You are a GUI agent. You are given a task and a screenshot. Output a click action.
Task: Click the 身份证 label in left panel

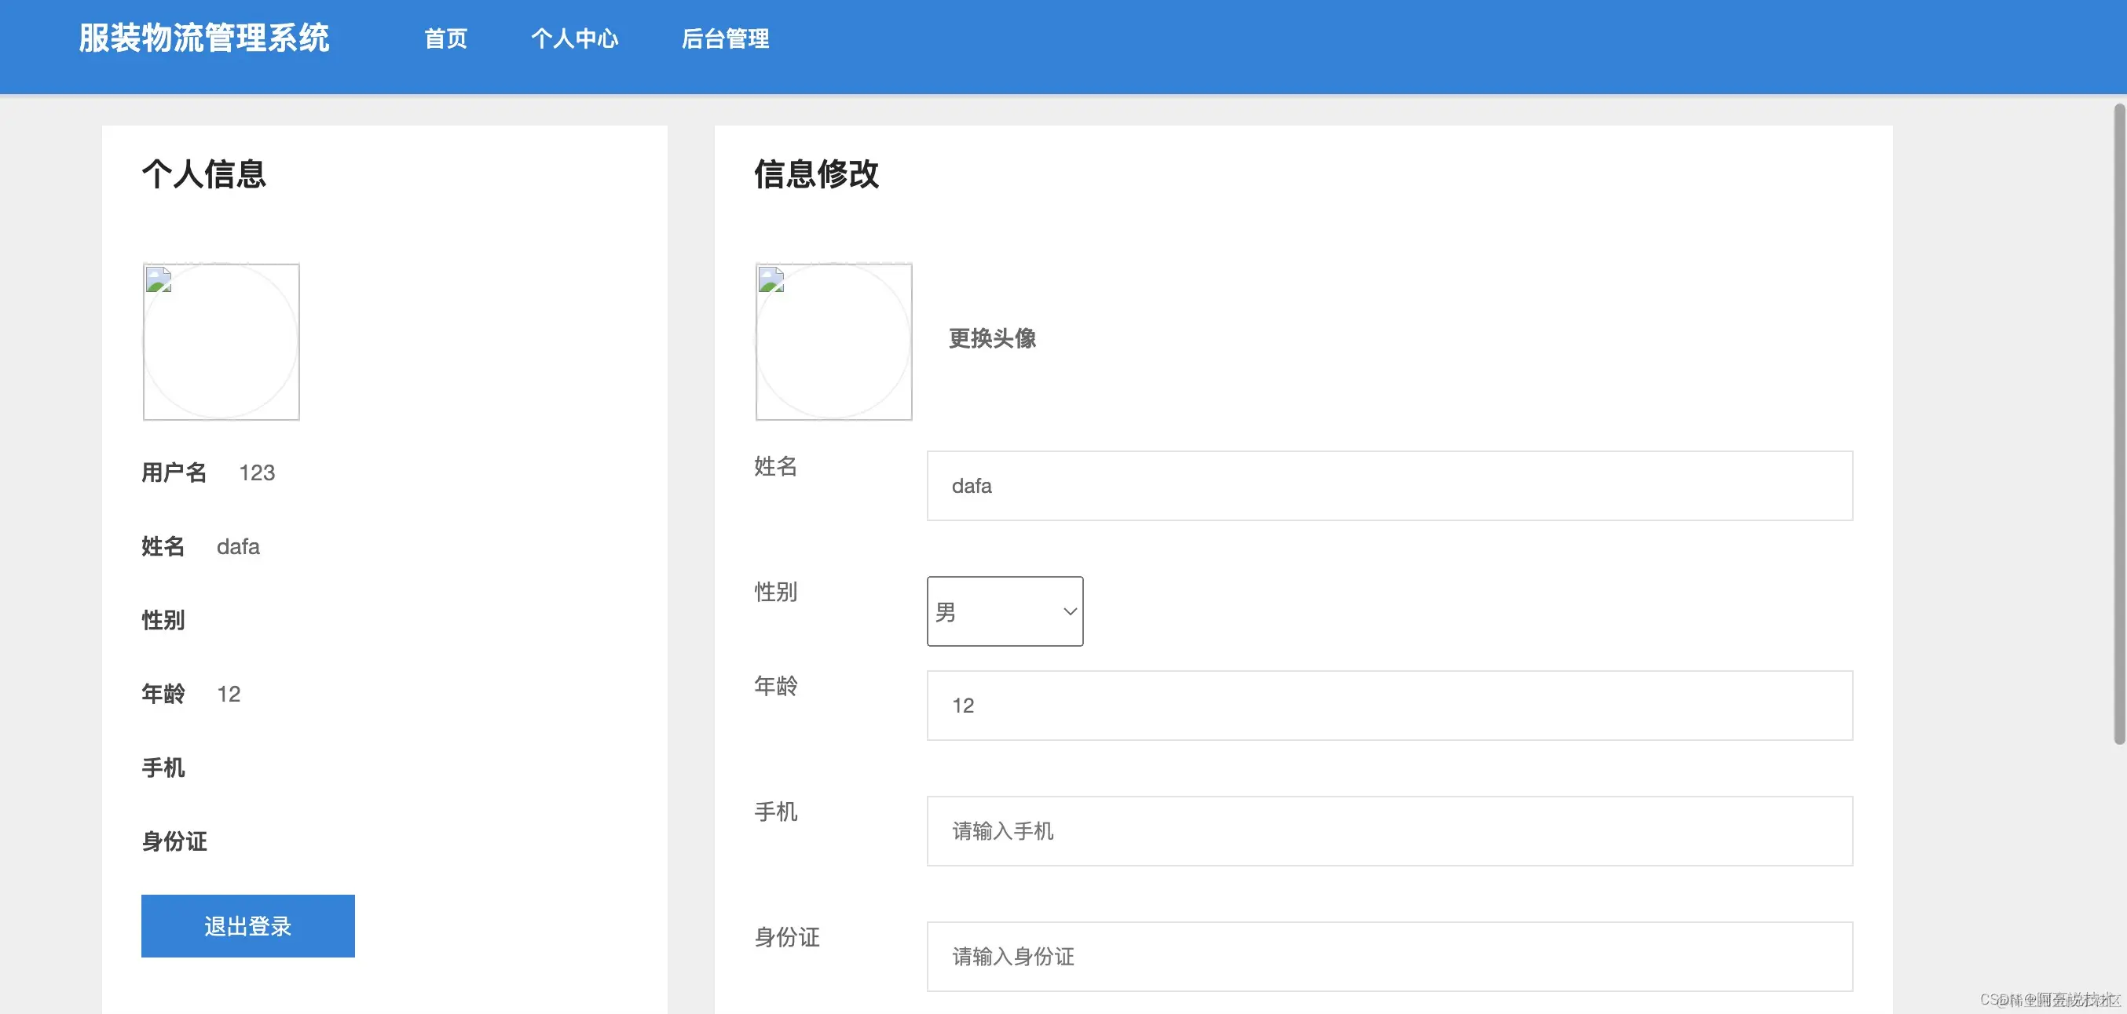(x=174, y=841)
